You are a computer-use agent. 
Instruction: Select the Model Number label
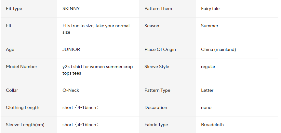pos(21,66)
